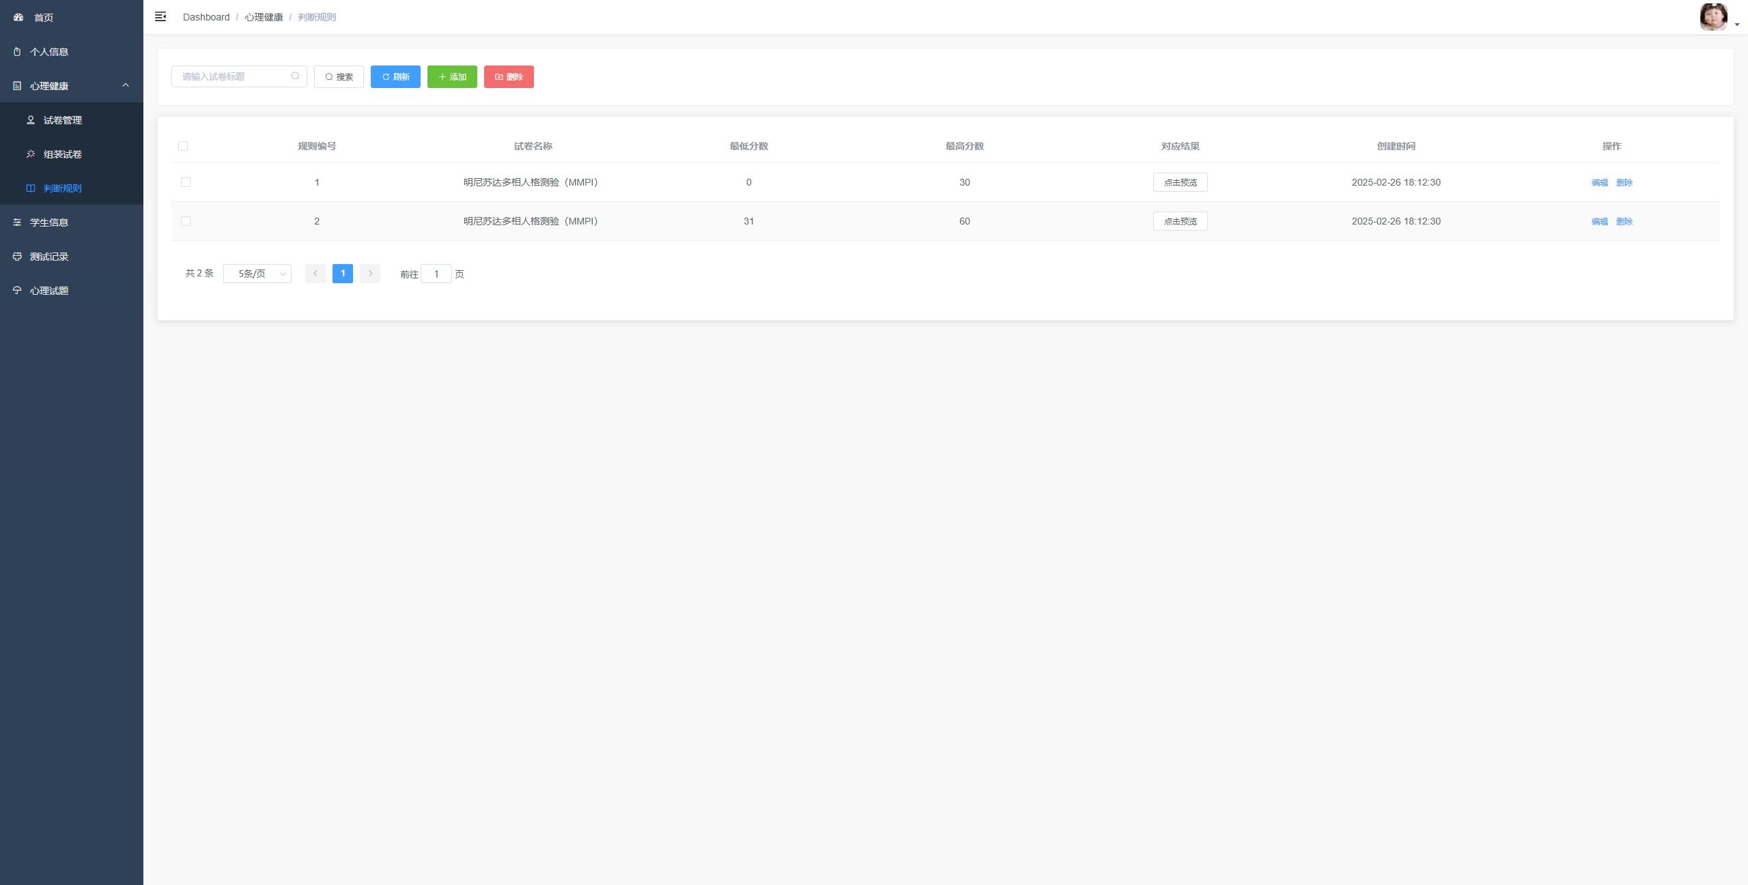Image resolution: width=1748 pixels, height=885 pixels.
Task: Click the 心理试题 umbrella icon
Action: pyautogui.click(x=17, y=290)
